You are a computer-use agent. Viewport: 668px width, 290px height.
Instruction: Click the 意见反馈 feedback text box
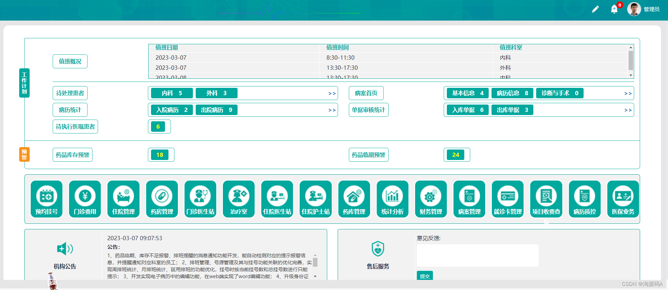tap(478, 255)
